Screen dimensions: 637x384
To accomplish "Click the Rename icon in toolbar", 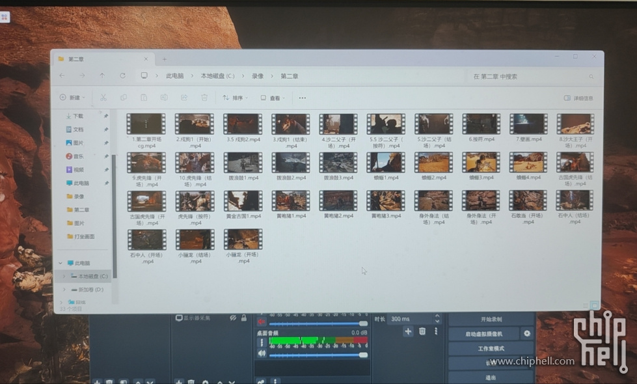I will [x=164, y=98].
